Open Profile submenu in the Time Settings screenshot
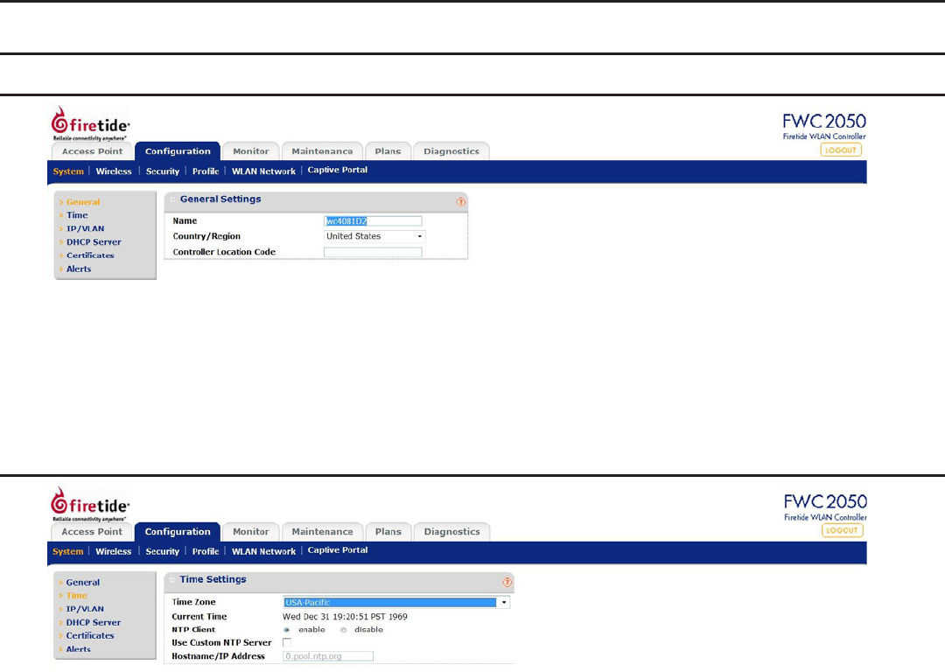Image resolution: width=945 pixels, height=672 pixels. click(x=206, y=551)
